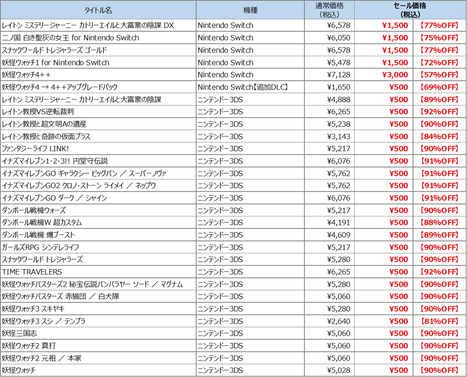Click the 【57%OFF】 discount cell
This screenshot has width=467, height=377.
439,75
